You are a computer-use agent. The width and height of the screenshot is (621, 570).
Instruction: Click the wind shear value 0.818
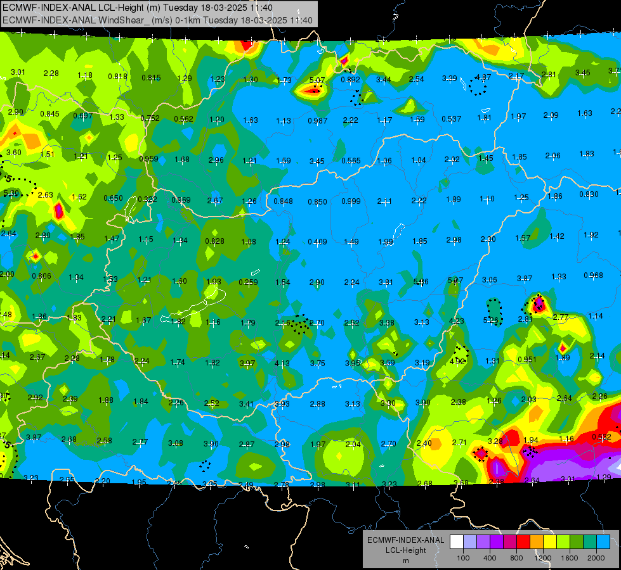click(x=117, y=77)
